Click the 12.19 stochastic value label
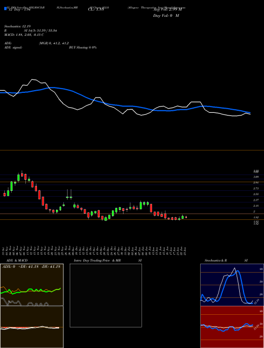The image size is (264, 348). [257, 301]
